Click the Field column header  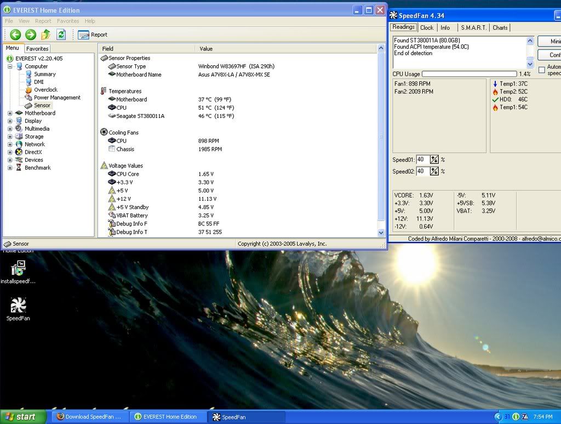pos(147,49)
